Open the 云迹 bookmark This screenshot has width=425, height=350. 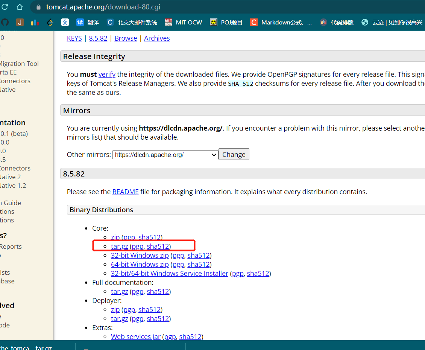[x=392, y=22]
